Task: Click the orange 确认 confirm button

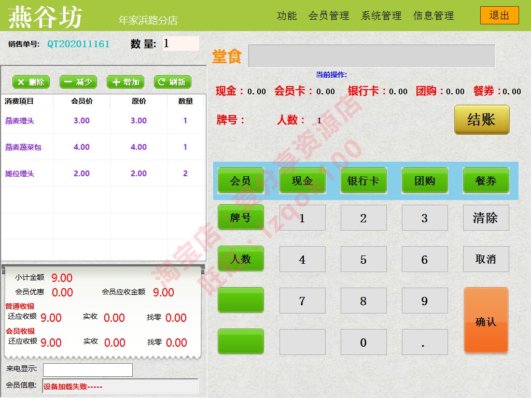Action: (486, 320)
